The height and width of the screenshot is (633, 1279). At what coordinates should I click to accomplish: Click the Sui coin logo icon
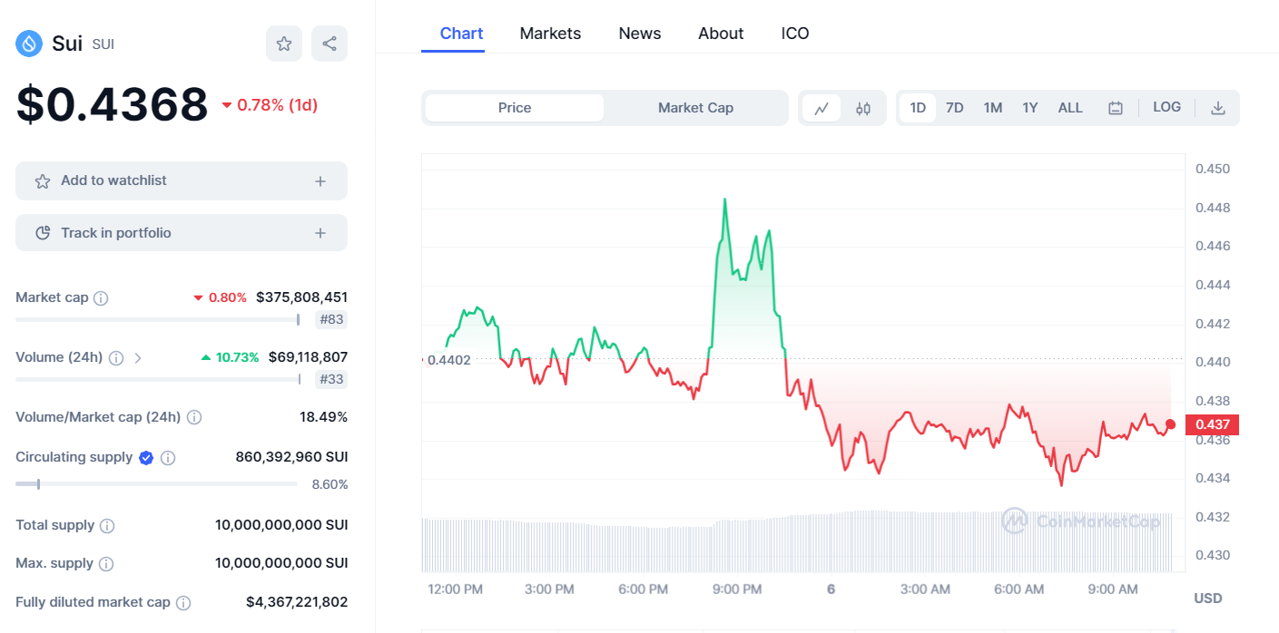[29, 44]
